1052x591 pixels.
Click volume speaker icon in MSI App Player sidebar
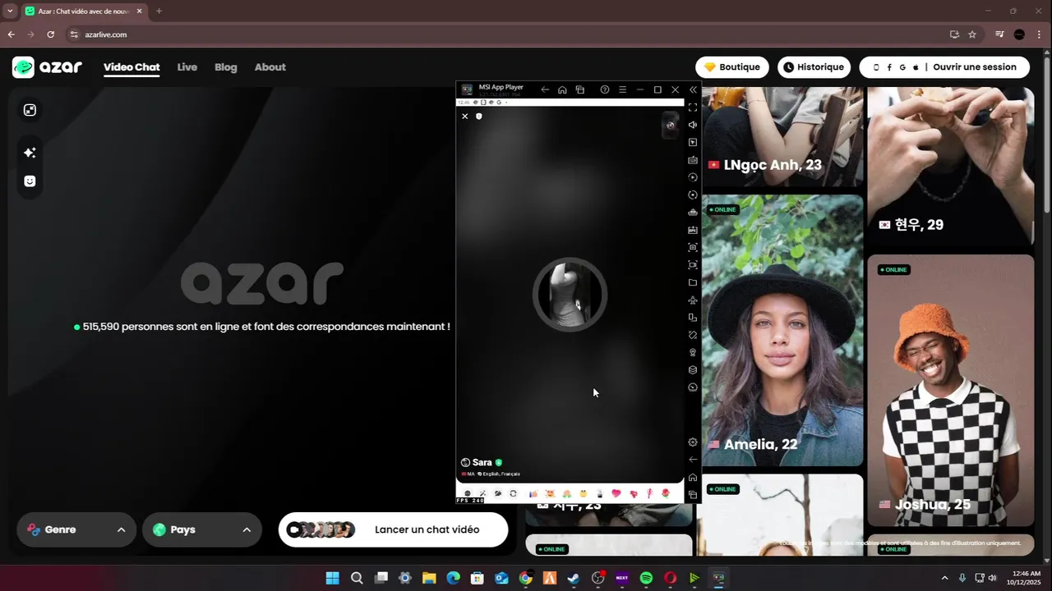(693, 125)
